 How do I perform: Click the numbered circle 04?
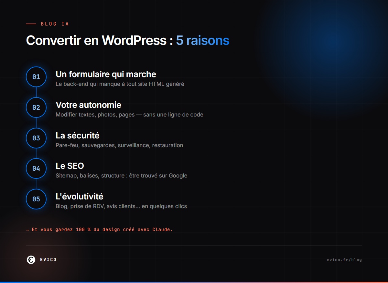coord(36,168)
